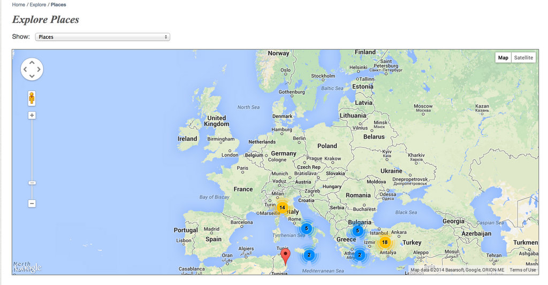The width and height of the screenshot is (548, 285).
Task: Click the red pin marker in Tunisia
Action: pyautogui.click(x=286, y=256)
